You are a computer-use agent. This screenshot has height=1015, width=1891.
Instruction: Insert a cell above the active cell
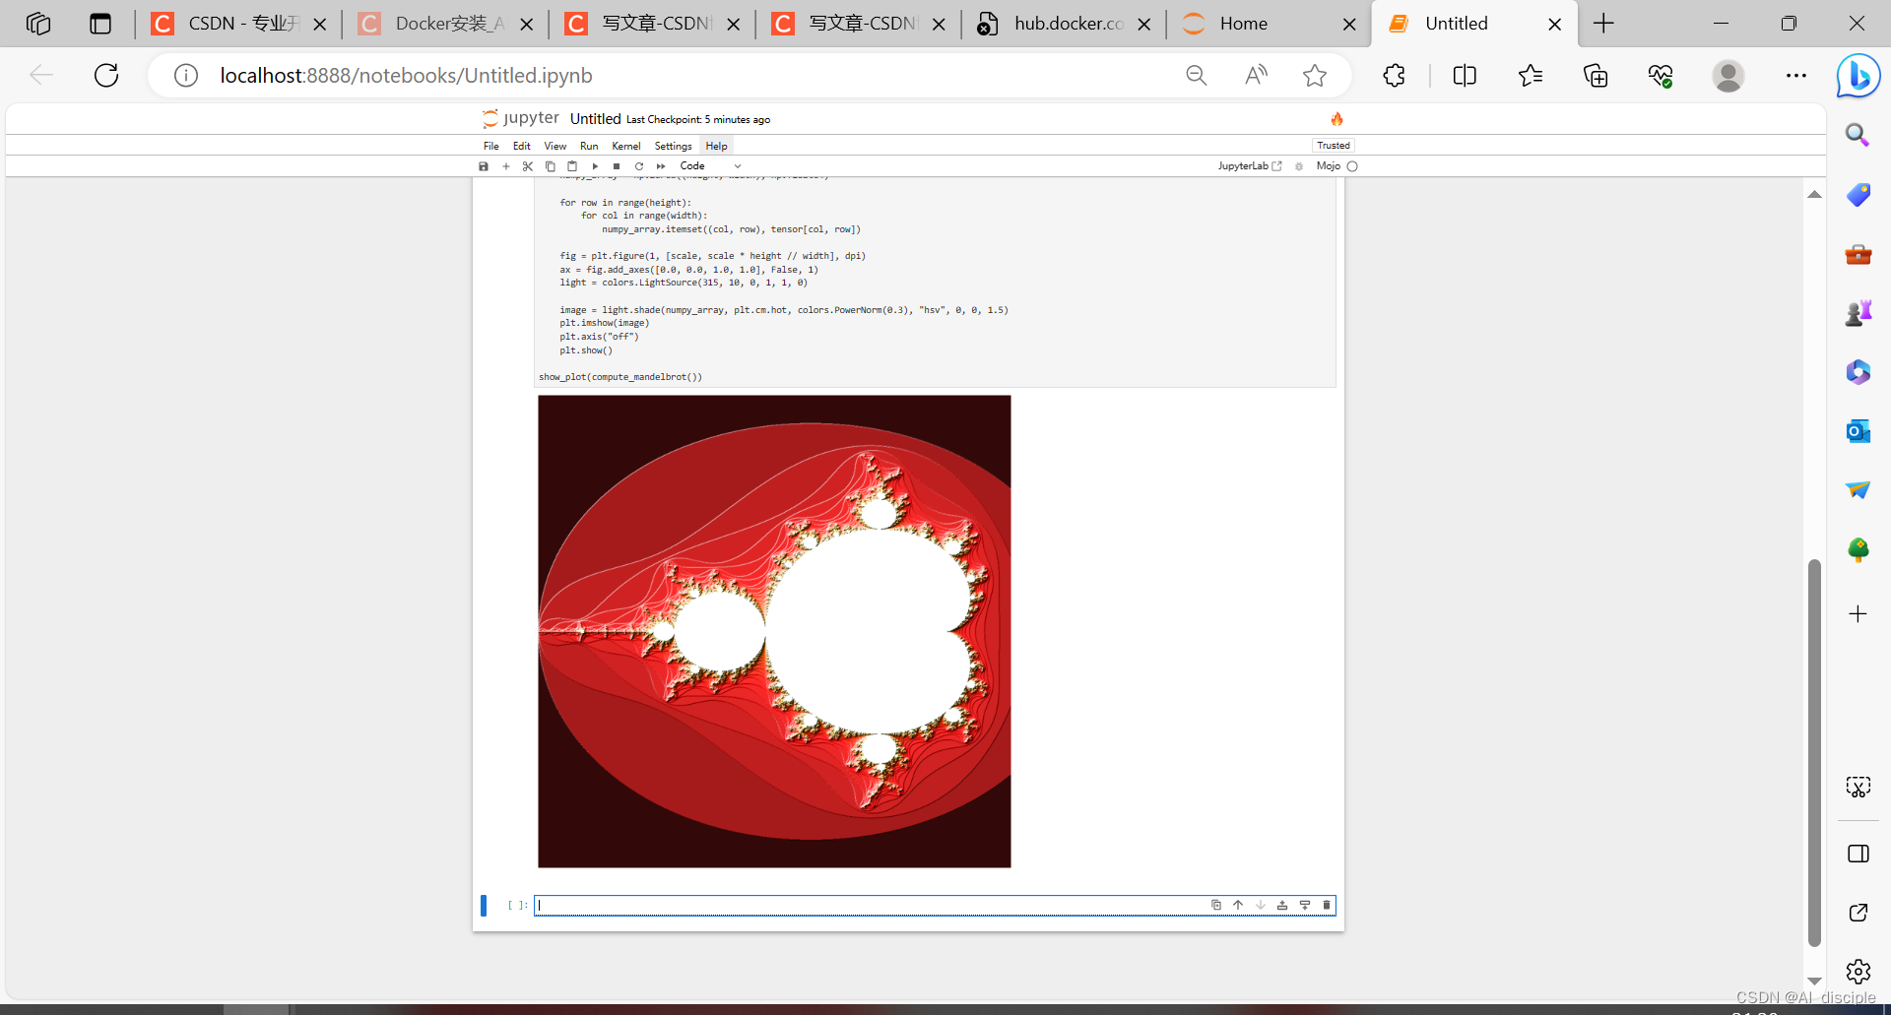1282,905
